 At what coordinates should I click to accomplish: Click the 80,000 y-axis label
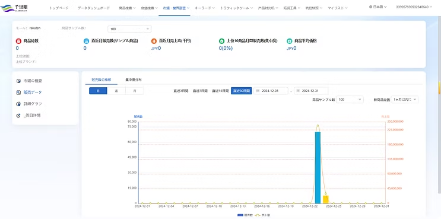pos(132,122)
